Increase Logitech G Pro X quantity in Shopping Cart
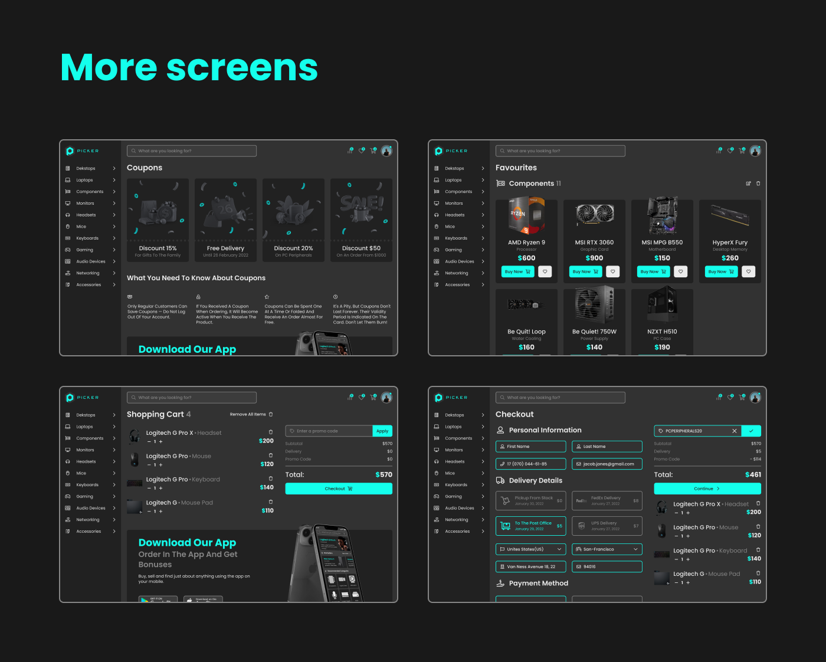 160,441
